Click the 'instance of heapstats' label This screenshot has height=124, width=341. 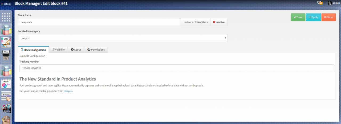pos(196,22)
